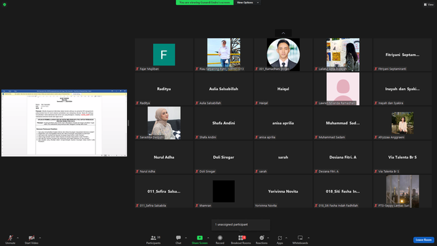Select Riau Setyaning Putri photo tile
Image resolution: width=437 pixels, height=246 pixels.
223,55
